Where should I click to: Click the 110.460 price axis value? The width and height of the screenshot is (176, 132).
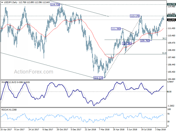tap(171, 36)
